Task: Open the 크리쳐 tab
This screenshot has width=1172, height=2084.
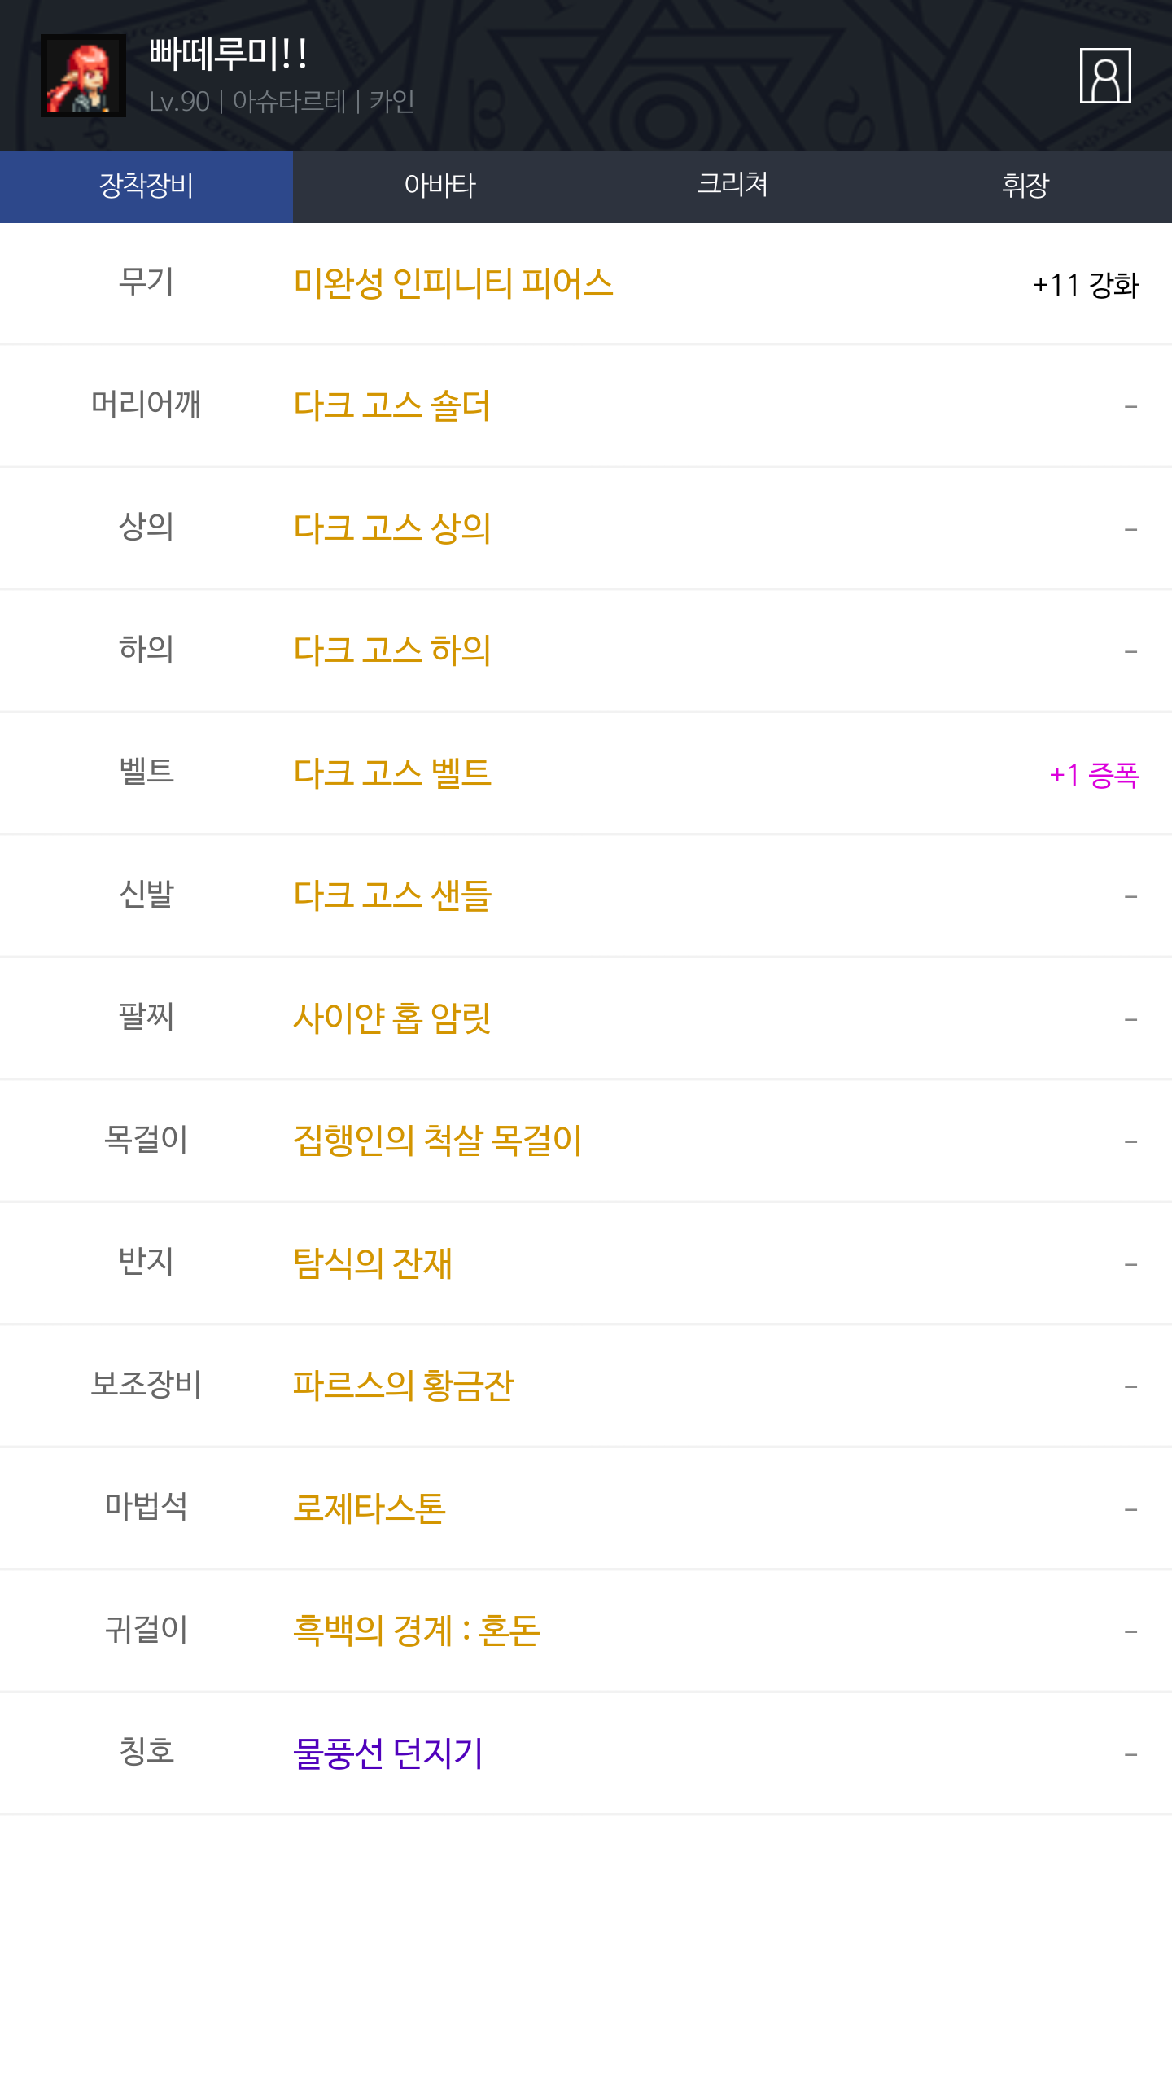Action: [732, 186]
